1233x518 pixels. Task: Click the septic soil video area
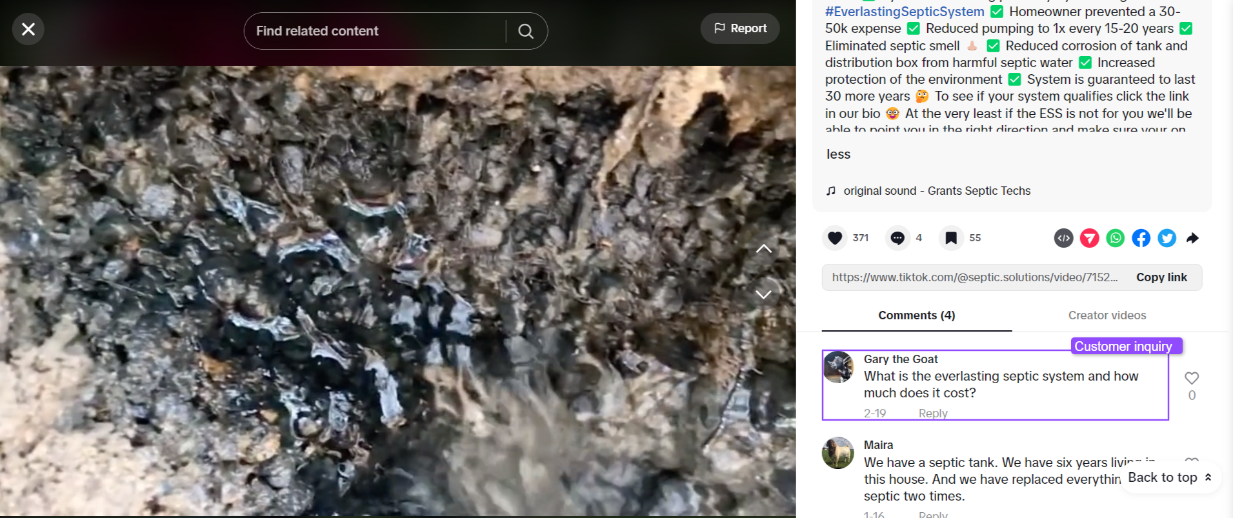coord(397,290)
